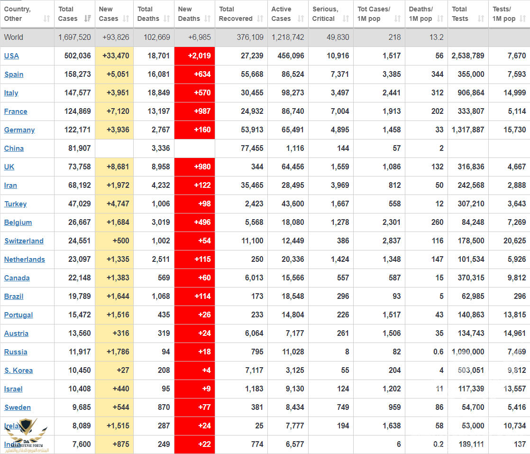Open the Switzerland country link
This screenshot has height=454, width=530.
(24, 241)
